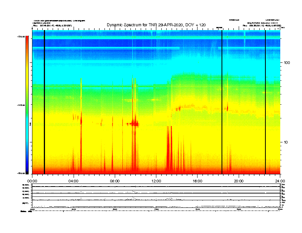Click the "10" frequency axis label
302x233 pixels.
click(x=286, y=142)
